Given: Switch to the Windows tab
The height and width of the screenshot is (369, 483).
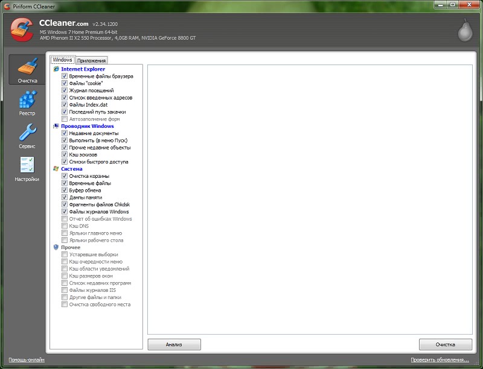Looking at the screenshot, I should coord(63,60).
